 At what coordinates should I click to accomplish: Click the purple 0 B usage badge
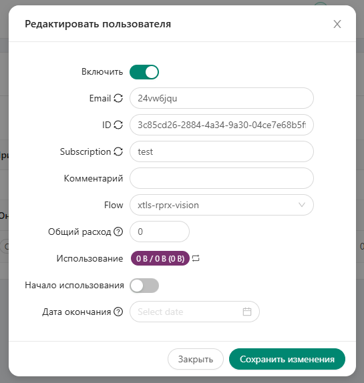click(x=160, y=258)
